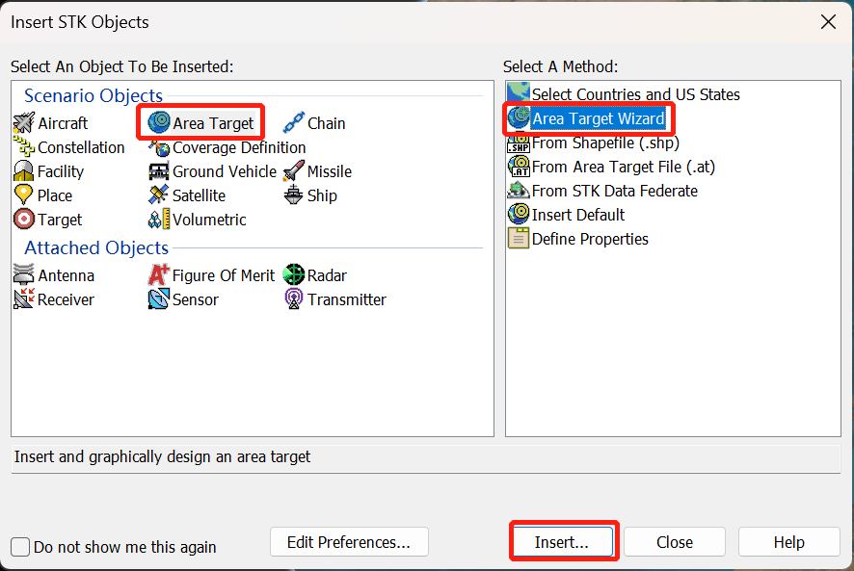
Task: Click the Ship object icon
Action: pyautogui.click(x=294, y=195)
